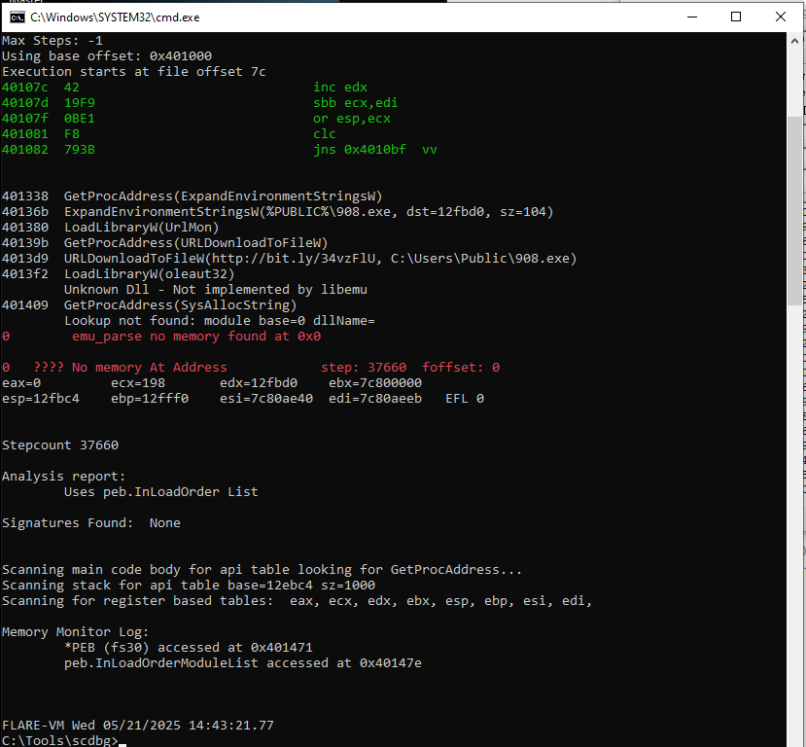Click the red 'foffset: 0' value
Screen dimensions: 806x747
[x=461, y=367]
